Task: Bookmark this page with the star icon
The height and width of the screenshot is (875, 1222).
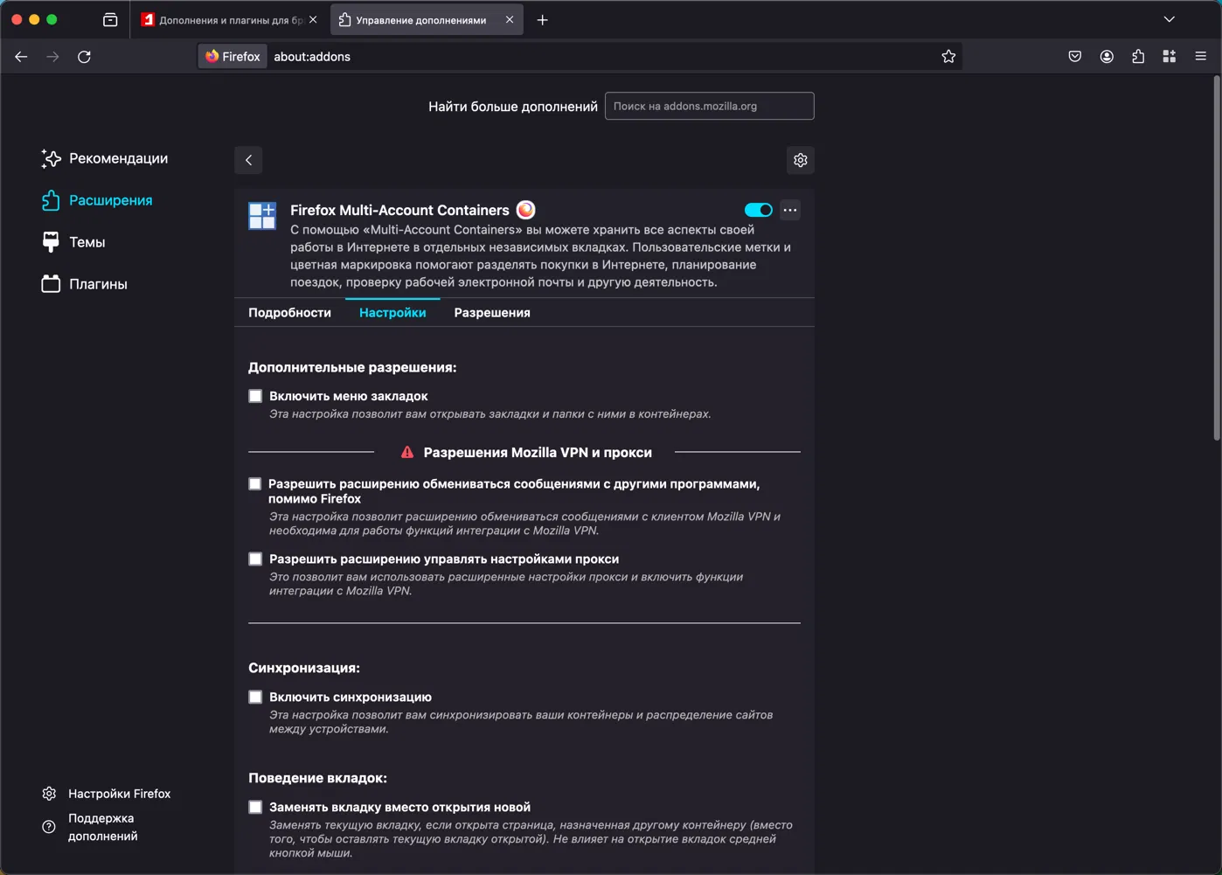Action: [x=948, y=57]
